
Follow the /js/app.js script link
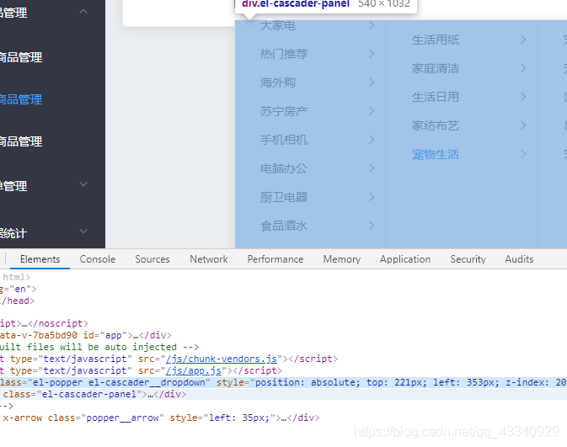coord(194,370)
